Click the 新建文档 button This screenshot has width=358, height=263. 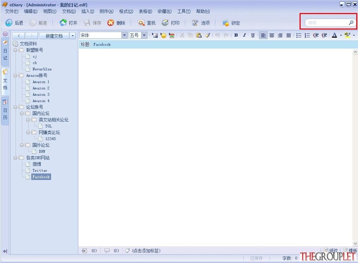(54, 36)
